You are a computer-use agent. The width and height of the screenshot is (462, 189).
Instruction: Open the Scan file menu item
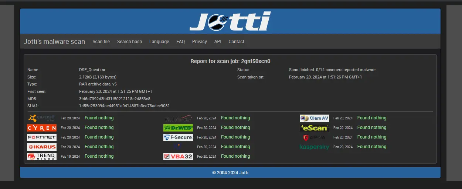101,42
